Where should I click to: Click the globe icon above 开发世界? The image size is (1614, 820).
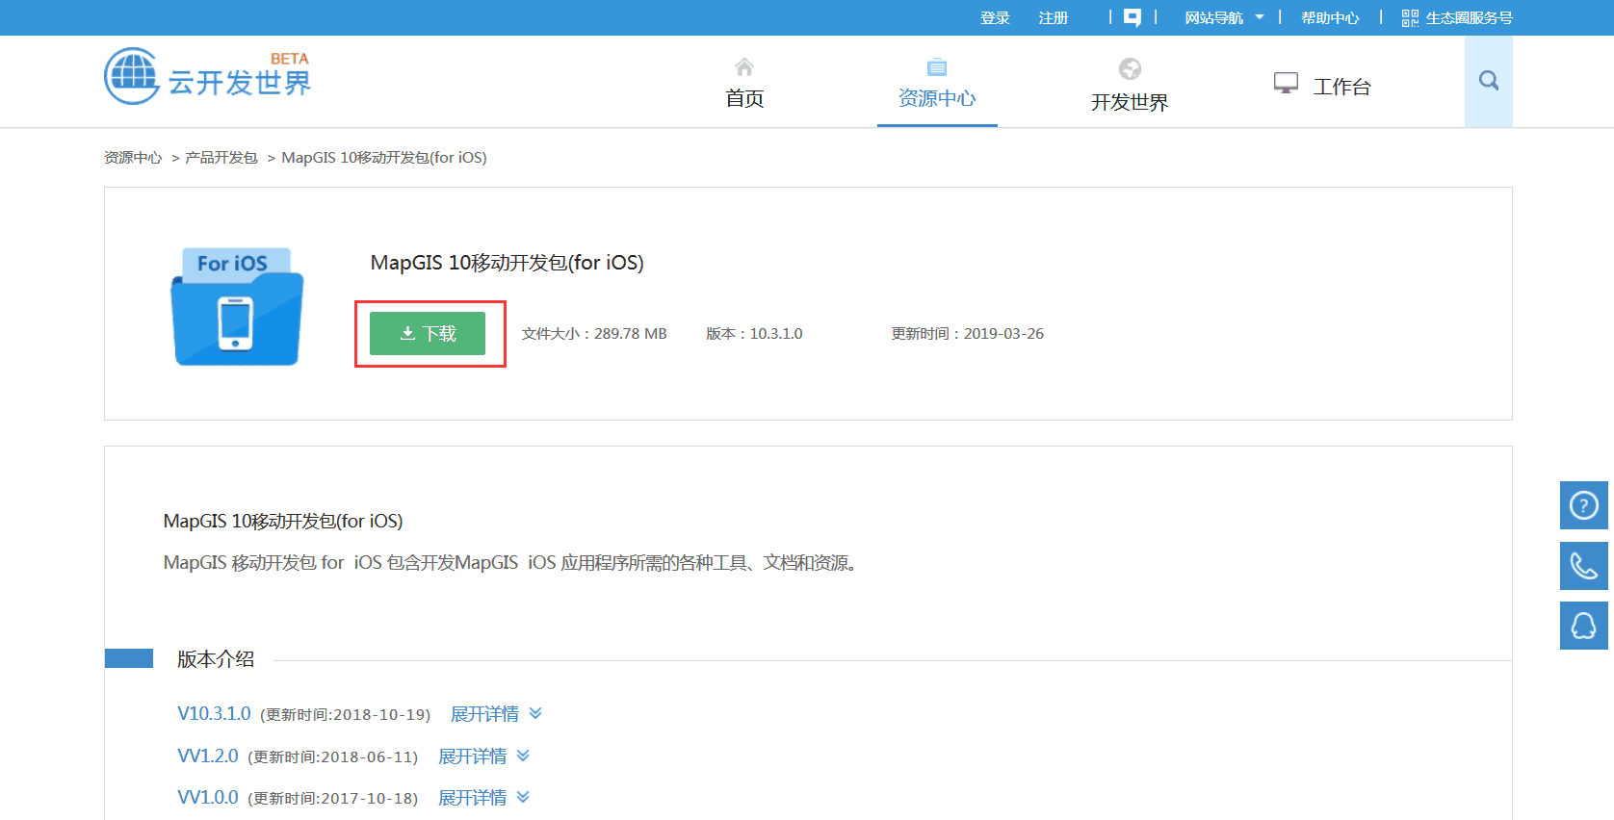coord(1130,68)
